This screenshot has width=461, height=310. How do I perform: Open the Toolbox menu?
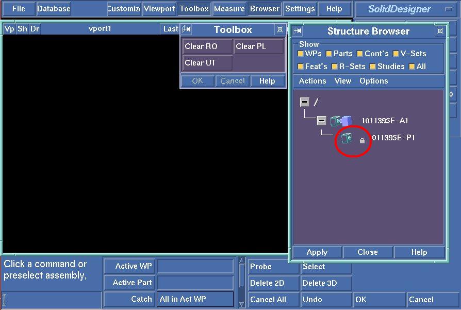(194, 9)
